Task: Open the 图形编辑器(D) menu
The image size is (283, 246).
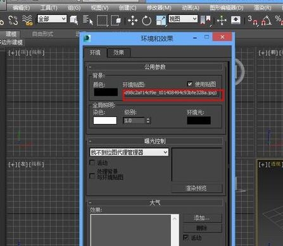Action: (x=227, y=8)
